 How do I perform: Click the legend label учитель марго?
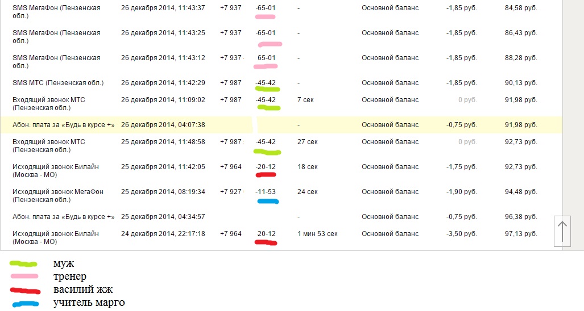click(89, 302)
